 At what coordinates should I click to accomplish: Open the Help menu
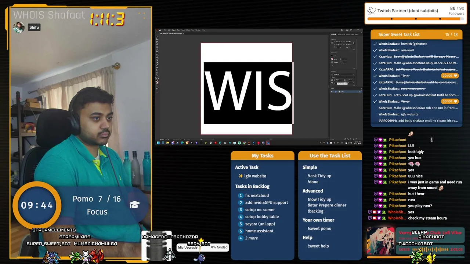(x=203, y=30)
